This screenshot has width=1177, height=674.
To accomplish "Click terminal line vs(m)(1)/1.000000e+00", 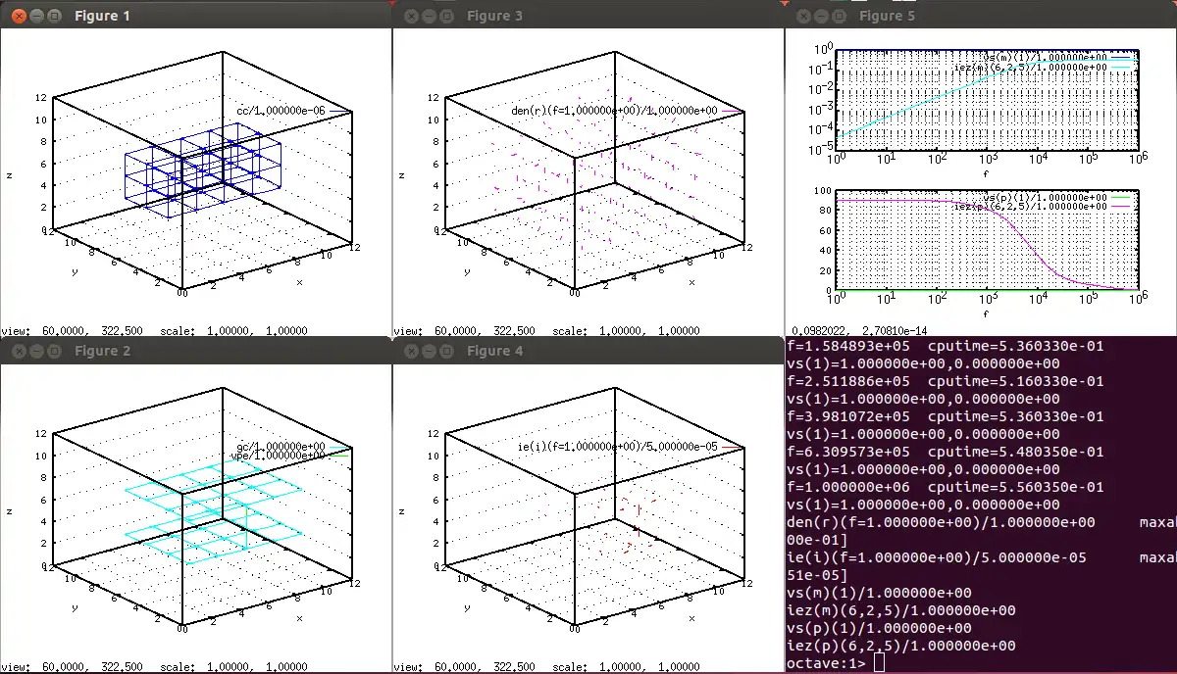I will [879, 593].
